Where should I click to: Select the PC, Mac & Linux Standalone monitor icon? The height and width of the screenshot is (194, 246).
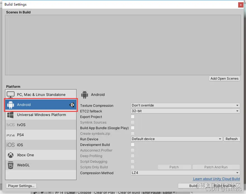pyautogui.click(x=11, y=95)
